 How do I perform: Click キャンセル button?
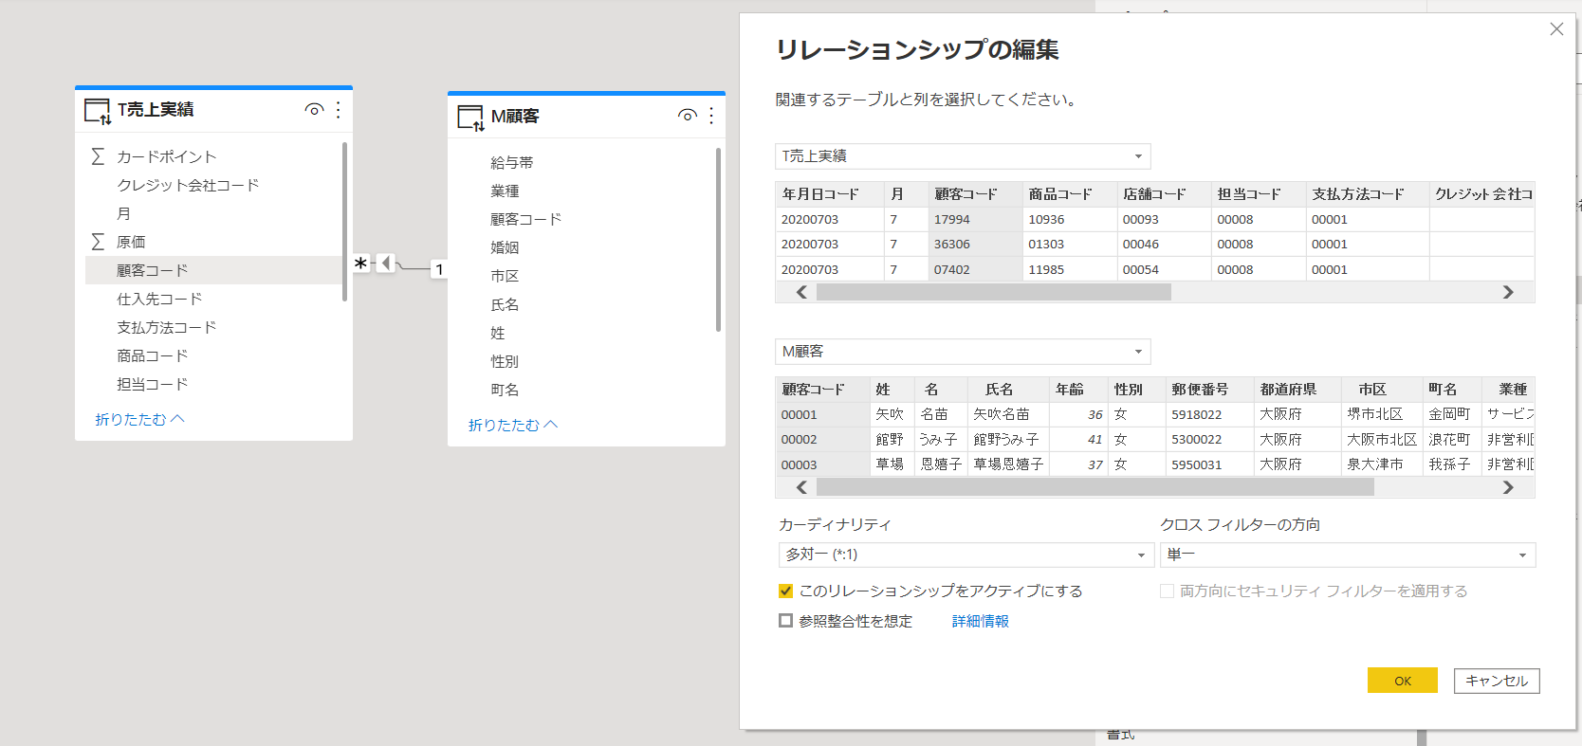click(1497, 681)
